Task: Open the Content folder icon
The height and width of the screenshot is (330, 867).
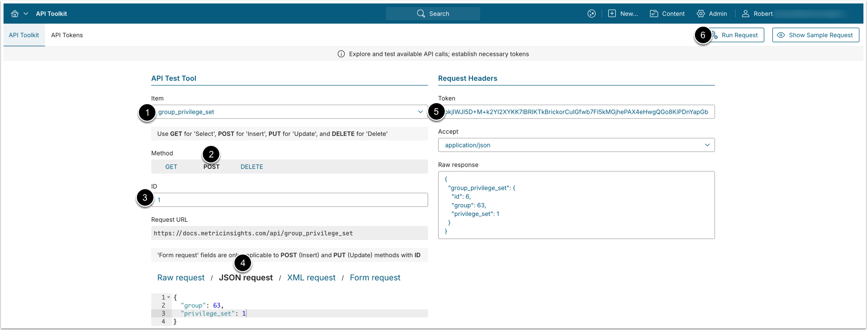Action: click(654, 14)
